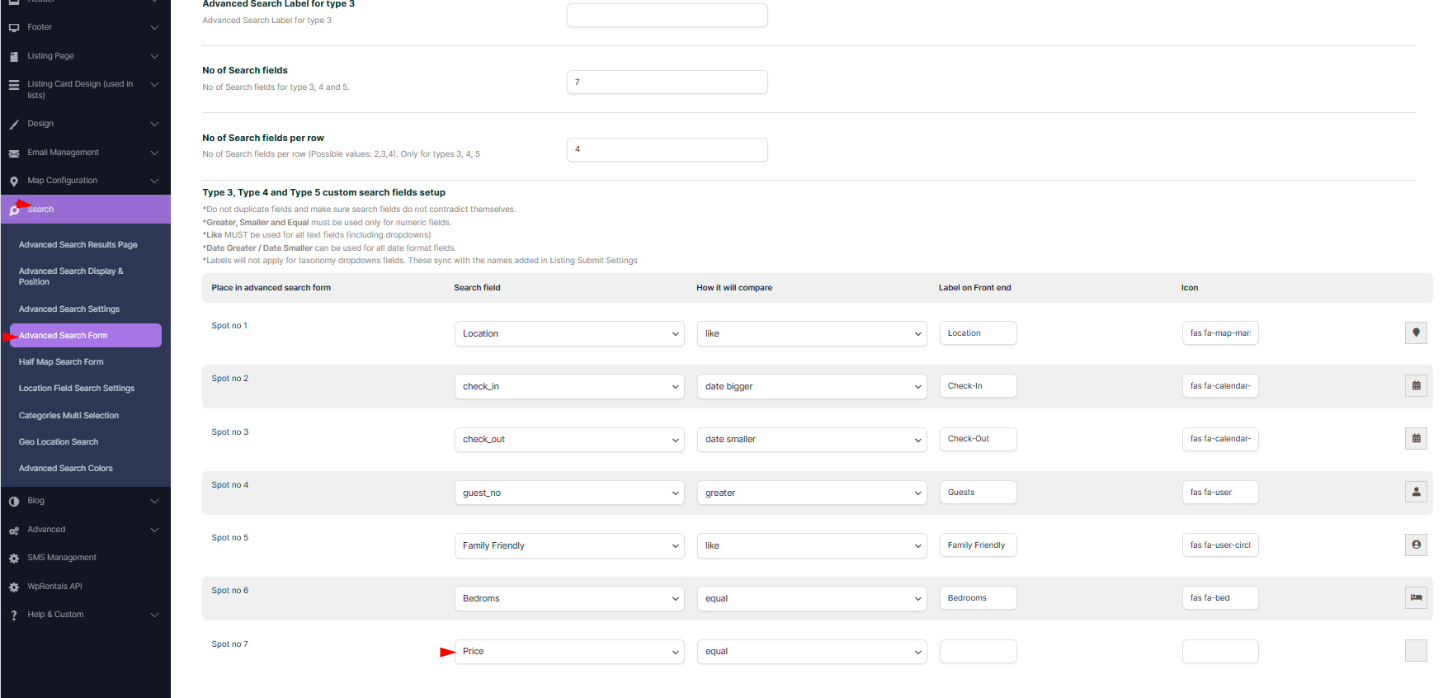Click the calendar icon button for Spot 3

tap(1415, 439)
